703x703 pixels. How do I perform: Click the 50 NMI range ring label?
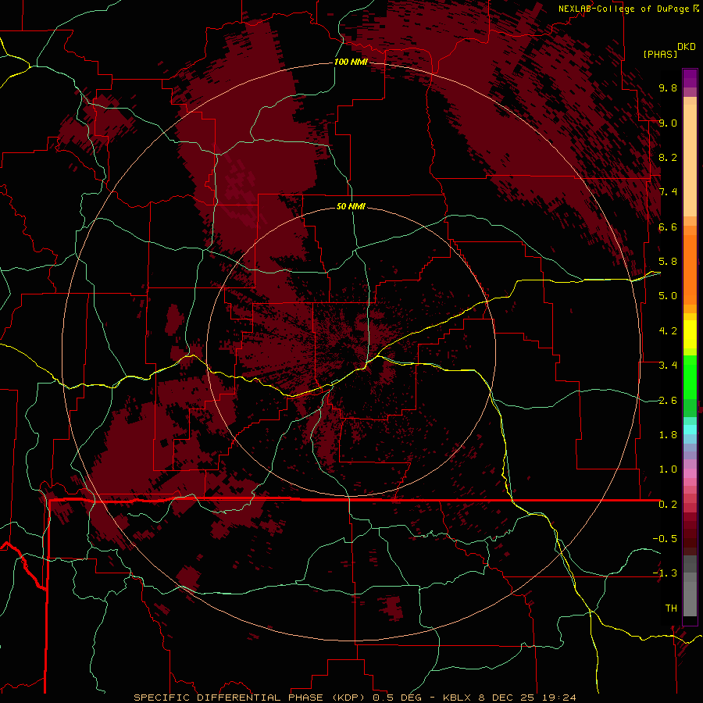click(x=351, y=207)
